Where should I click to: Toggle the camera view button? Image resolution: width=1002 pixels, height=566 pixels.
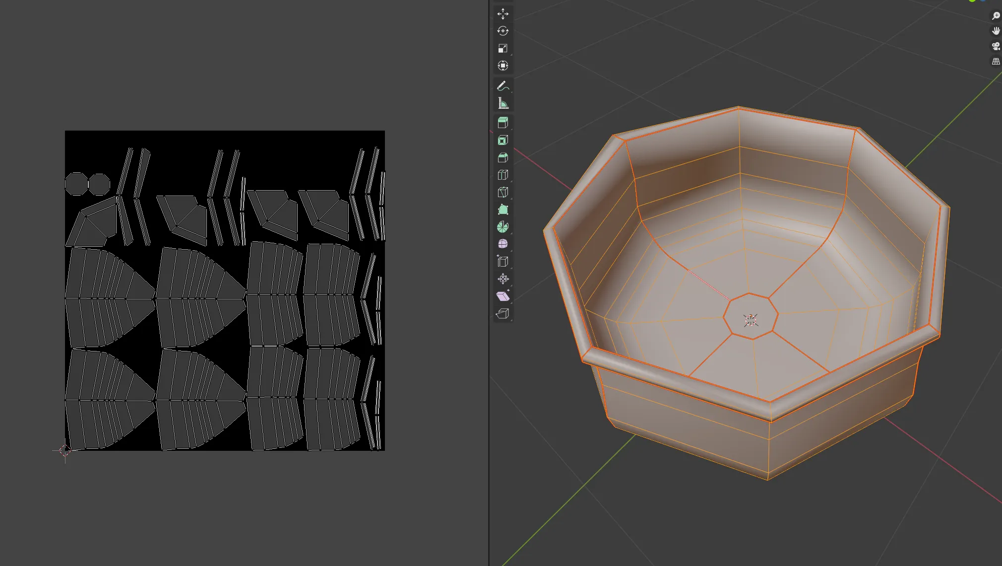click(x=996, y=46)
